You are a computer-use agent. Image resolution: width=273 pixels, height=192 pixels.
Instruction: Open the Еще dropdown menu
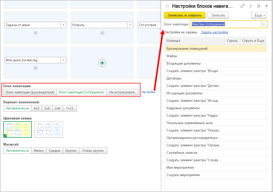click(x=259, y=15)
